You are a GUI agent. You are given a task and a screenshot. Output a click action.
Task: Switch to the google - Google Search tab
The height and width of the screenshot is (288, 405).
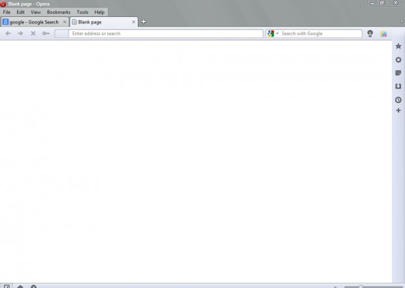(33, 22)
